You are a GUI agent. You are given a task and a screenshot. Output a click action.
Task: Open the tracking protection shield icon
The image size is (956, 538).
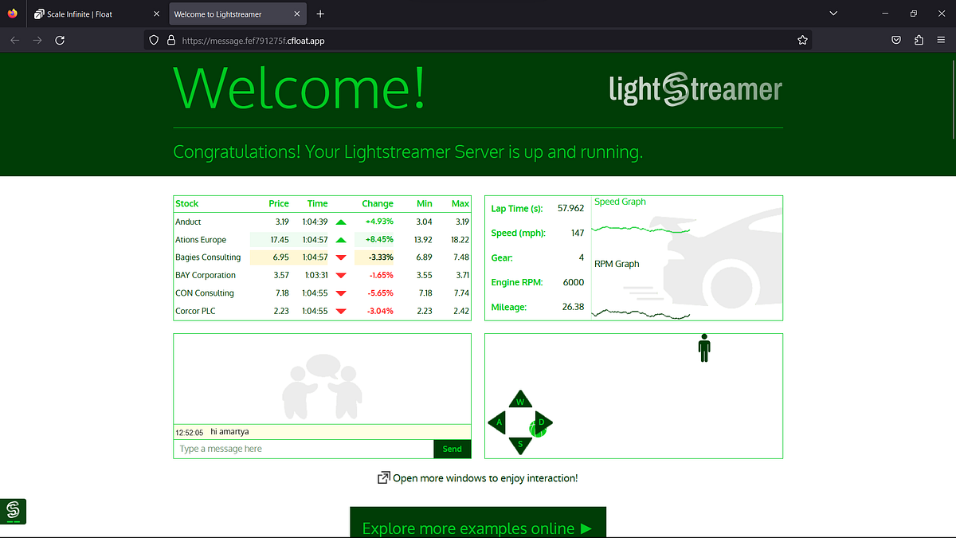coord(152,38)
